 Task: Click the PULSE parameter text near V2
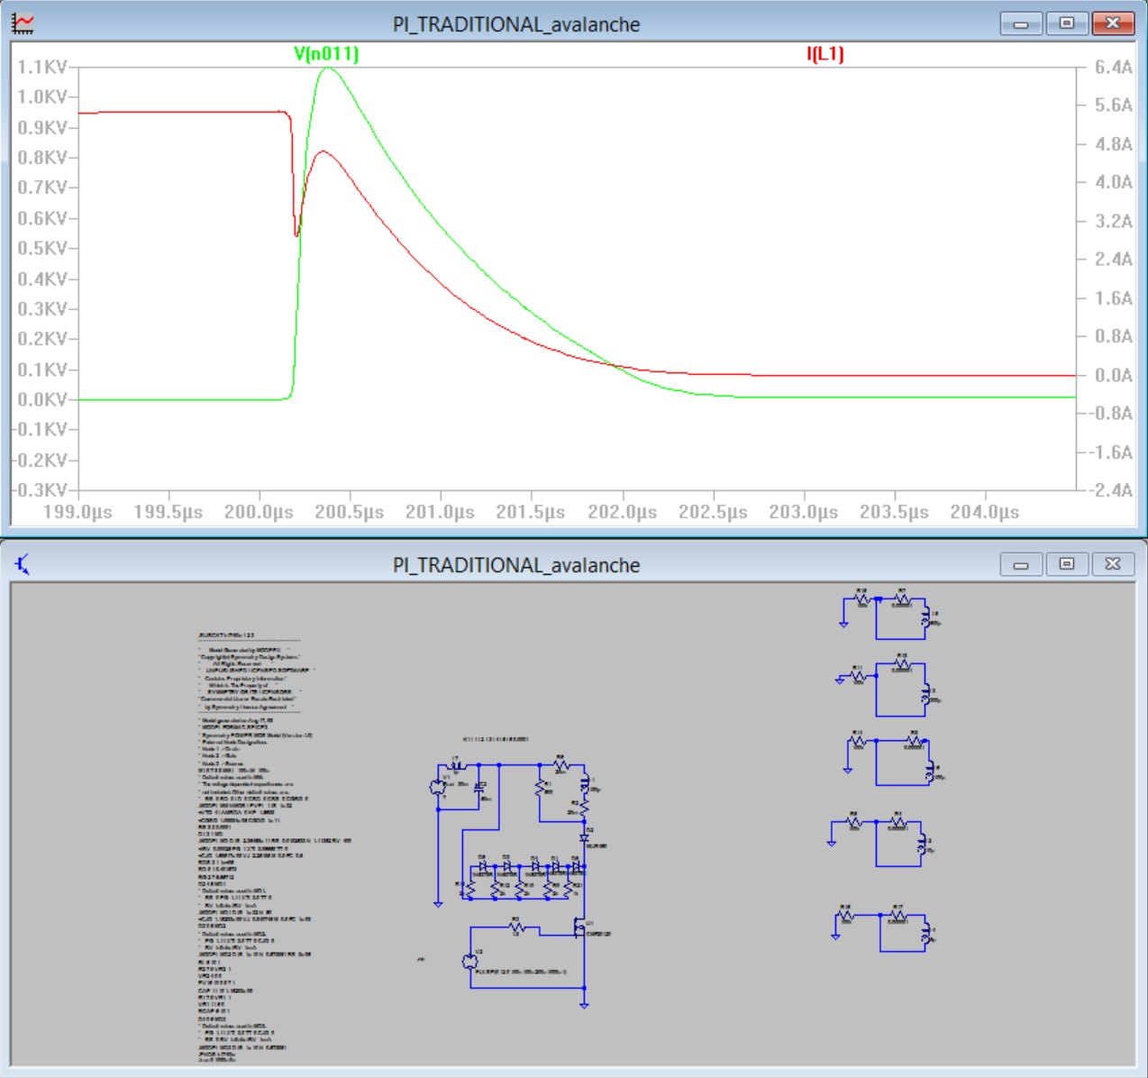(x=521, y=972)
